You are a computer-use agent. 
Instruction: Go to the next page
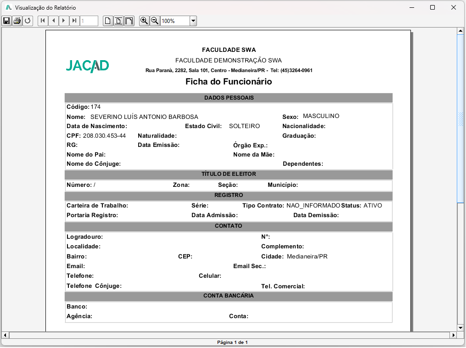[x=64, y=21]
